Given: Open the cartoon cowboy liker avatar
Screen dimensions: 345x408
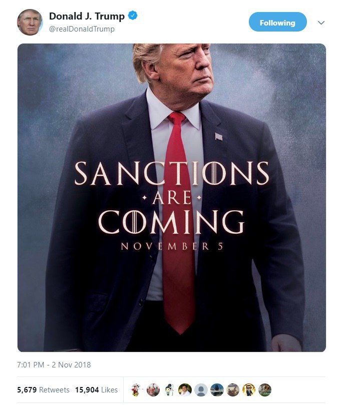Looking at the screenshot, I should [136, 390].
